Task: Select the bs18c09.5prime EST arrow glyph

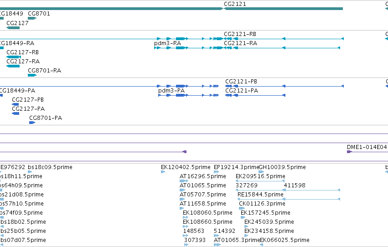Action: [x=30, y=172]
